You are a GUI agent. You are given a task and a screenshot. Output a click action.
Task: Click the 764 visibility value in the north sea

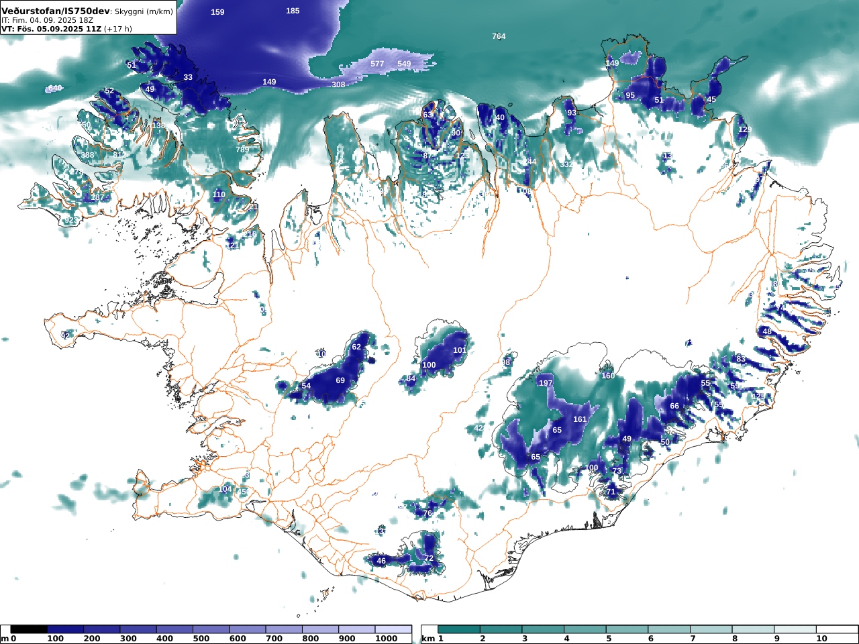point(499,36)
